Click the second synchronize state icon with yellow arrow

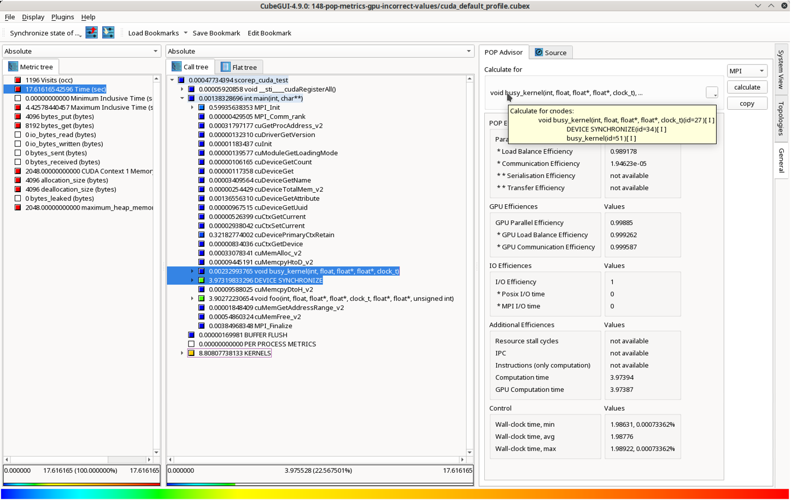[x=108, y=33]
